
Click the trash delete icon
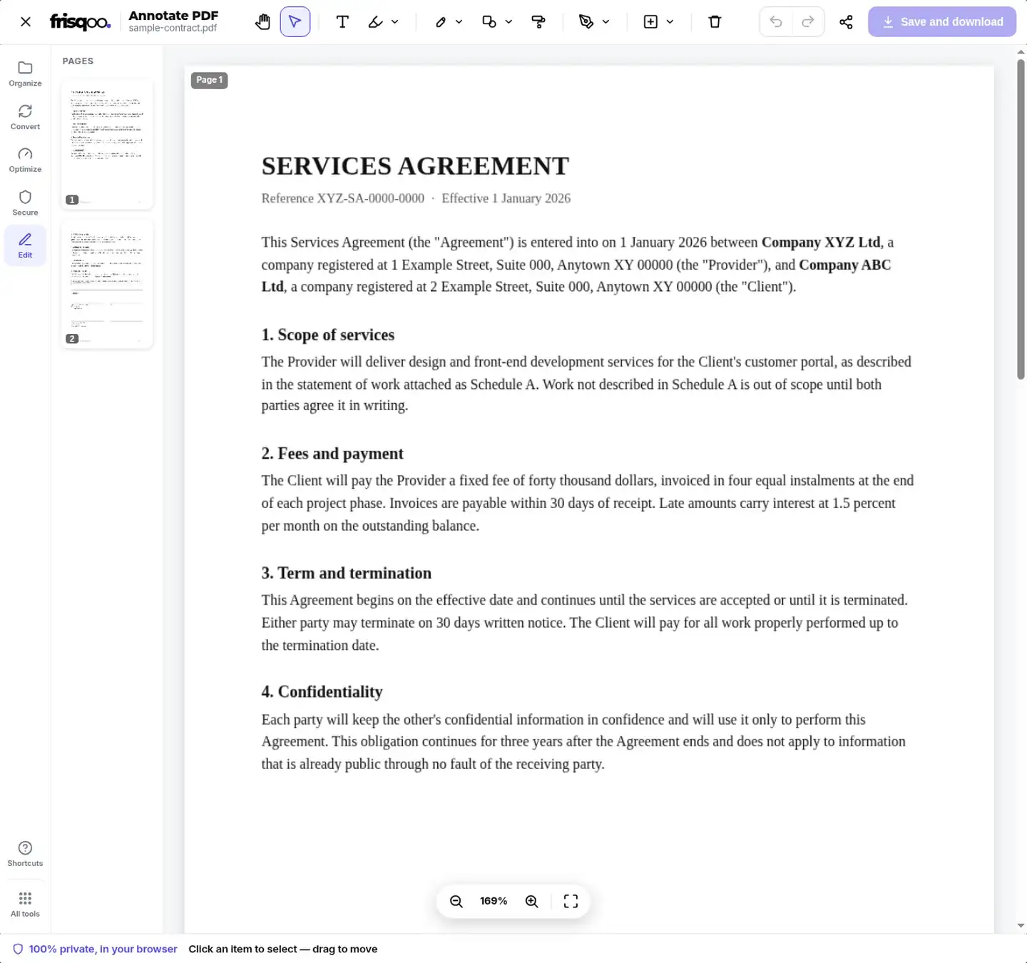[x=715, y=22]
